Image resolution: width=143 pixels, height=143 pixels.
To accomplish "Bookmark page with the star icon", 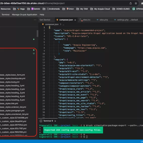I will (x=136, y=3).
